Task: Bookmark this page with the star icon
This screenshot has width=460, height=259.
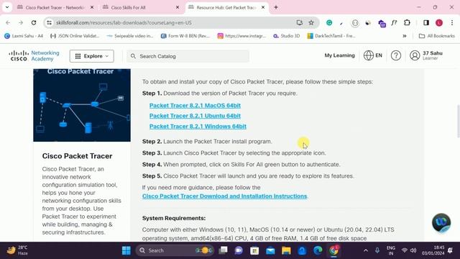Action: (x=311, y=22)
